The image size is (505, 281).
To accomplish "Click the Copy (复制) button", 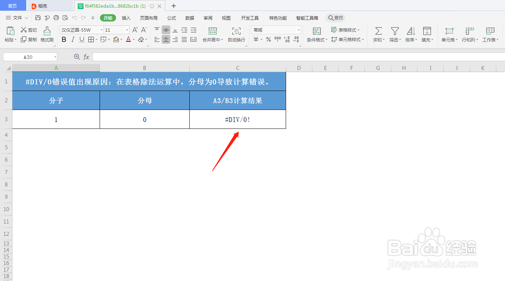I will click(28, 39).
